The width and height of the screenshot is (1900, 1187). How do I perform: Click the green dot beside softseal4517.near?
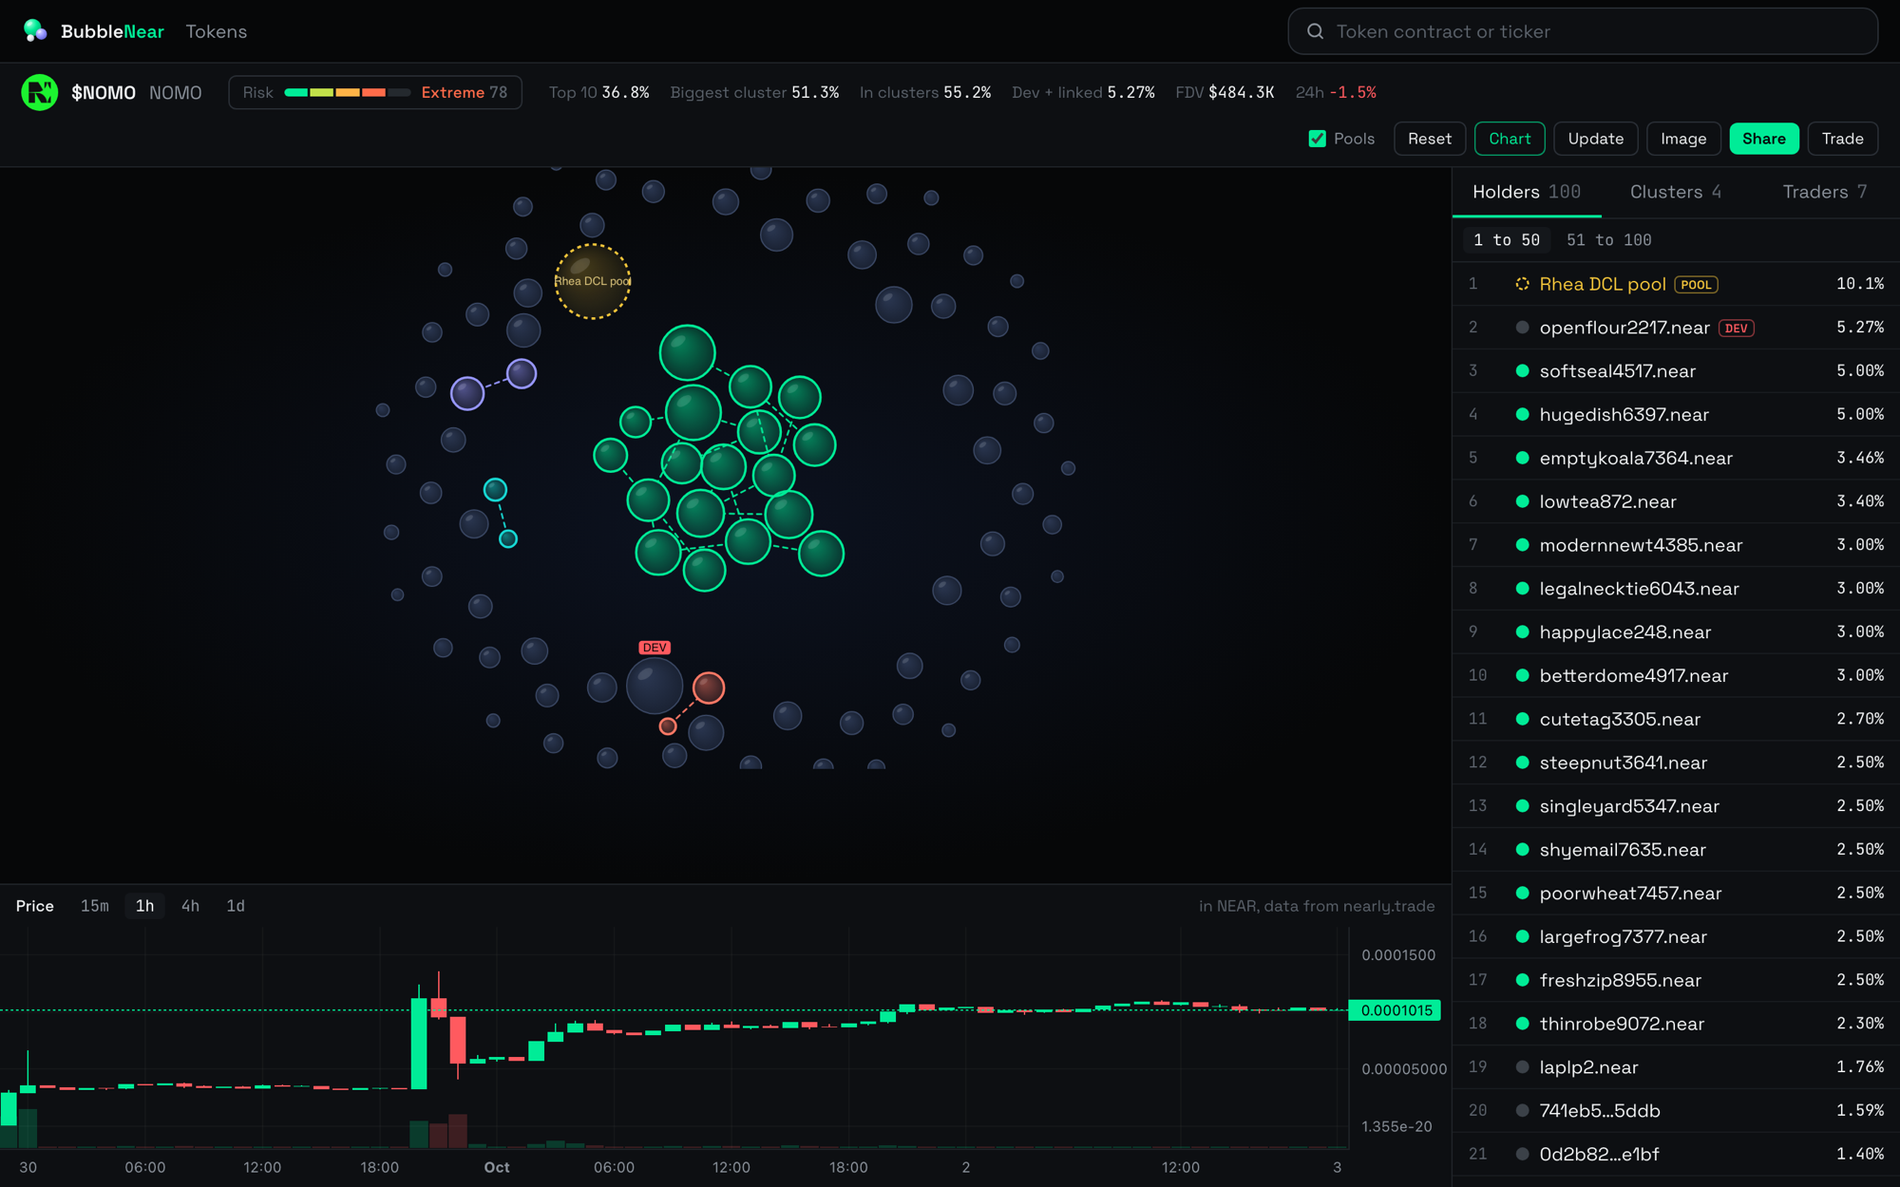coord(1522,371)
